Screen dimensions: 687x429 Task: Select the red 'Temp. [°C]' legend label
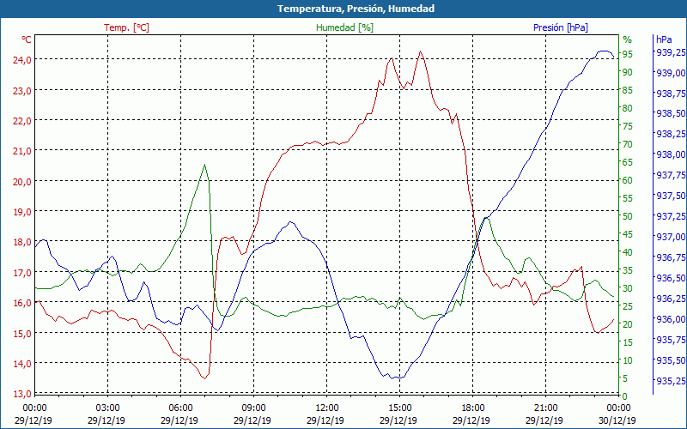click(126, 27)
